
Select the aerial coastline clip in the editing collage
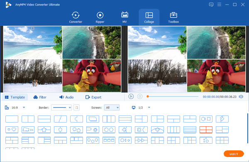tap(92, 43)
